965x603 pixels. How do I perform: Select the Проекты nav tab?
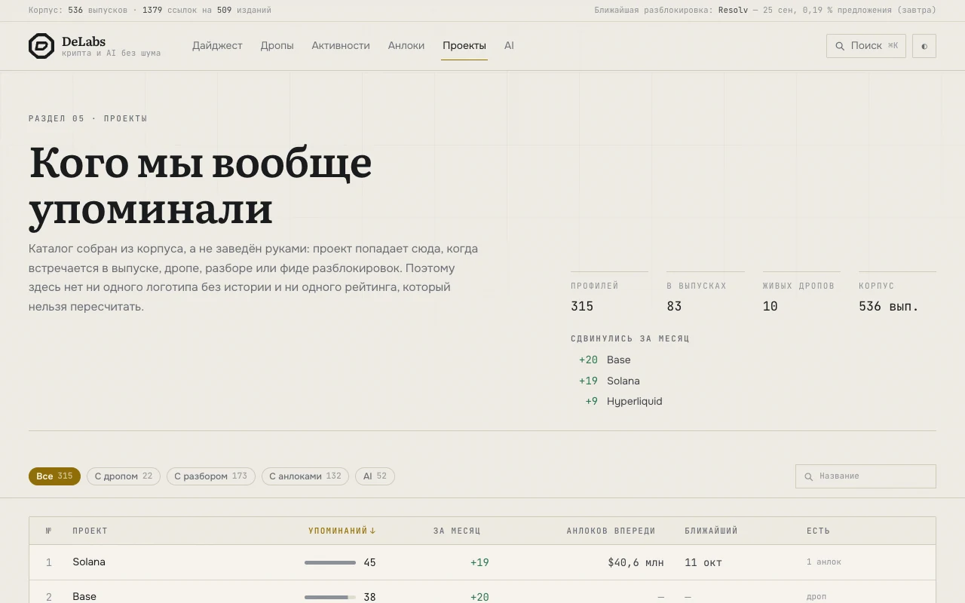[x=464, y=46]
